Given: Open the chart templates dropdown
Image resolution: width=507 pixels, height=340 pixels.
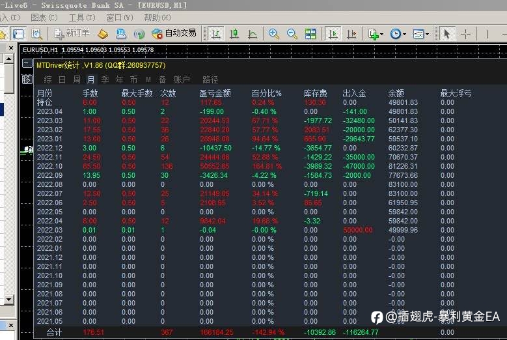Looking at the screenshot, I should click(x=420, y=34).
